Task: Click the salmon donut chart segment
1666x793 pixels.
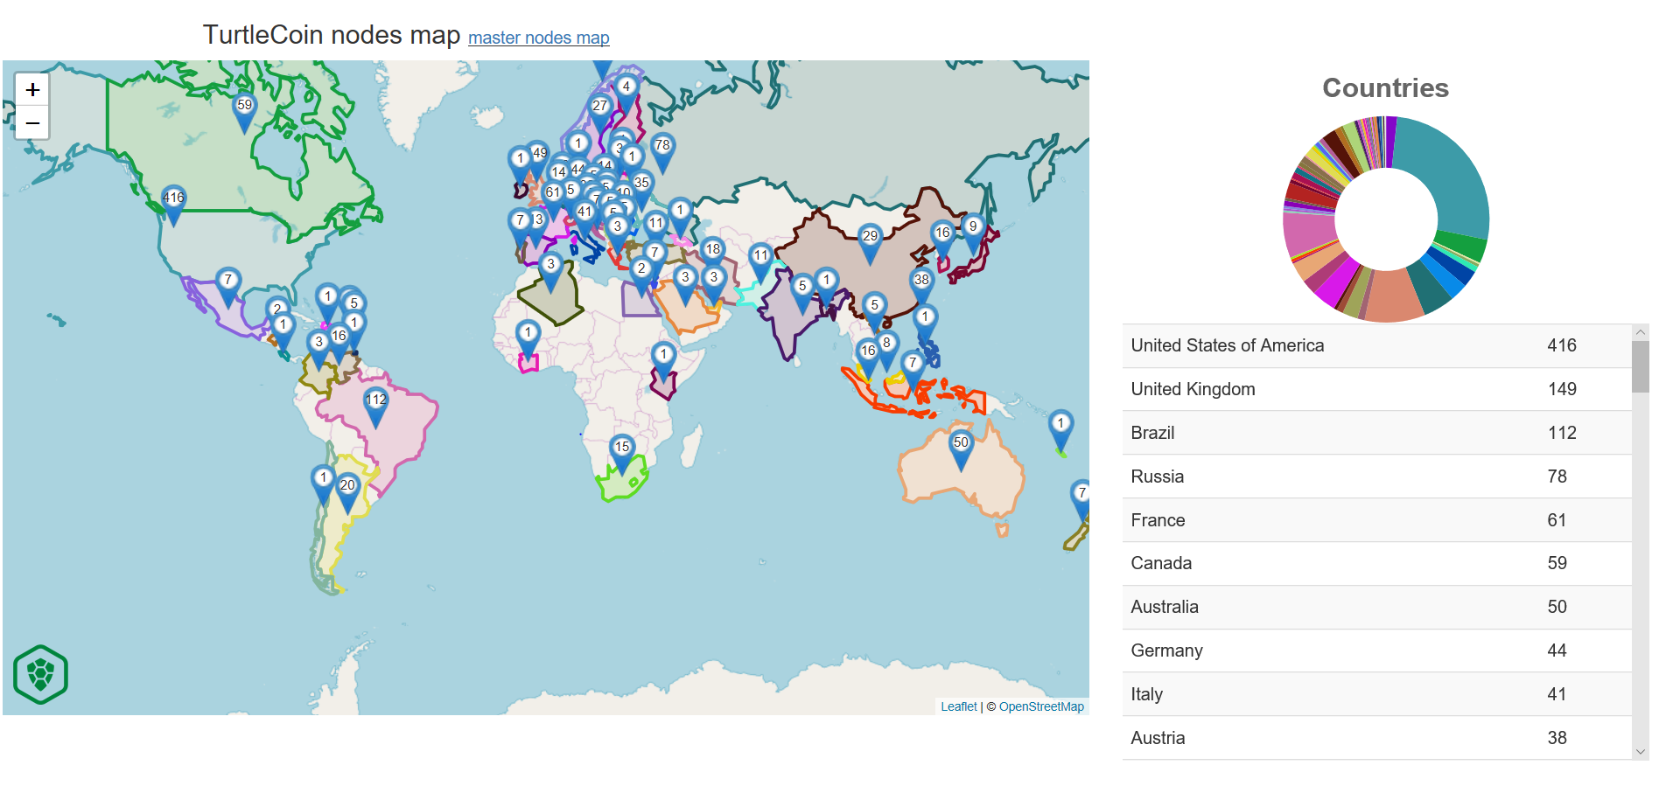Action: [1393, 297]
